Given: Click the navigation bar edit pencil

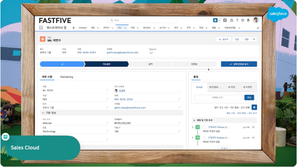Looking at the screenshot, I should (258, 28).
